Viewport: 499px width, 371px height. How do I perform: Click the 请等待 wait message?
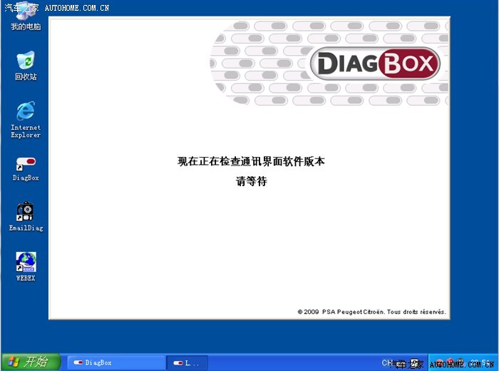pyautogui.click(x=251, y=181)
